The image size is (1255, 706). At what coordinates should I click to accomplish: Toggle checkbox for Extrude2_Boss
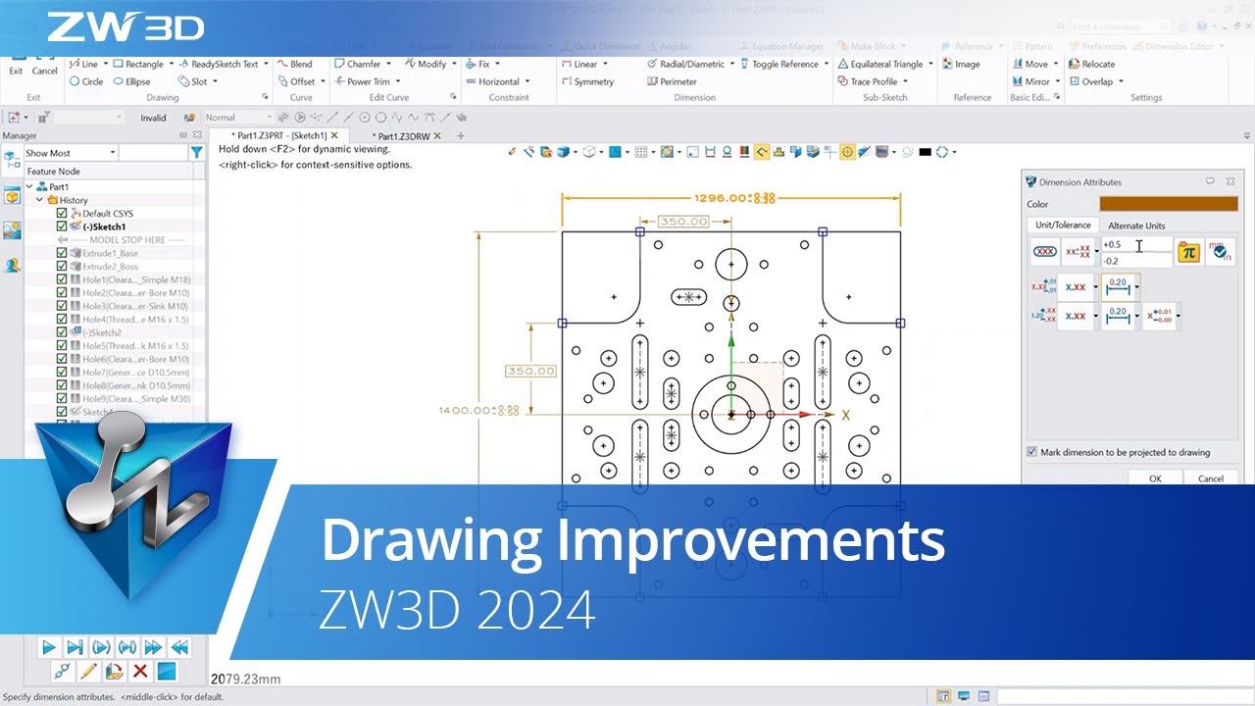pos(63,266)
